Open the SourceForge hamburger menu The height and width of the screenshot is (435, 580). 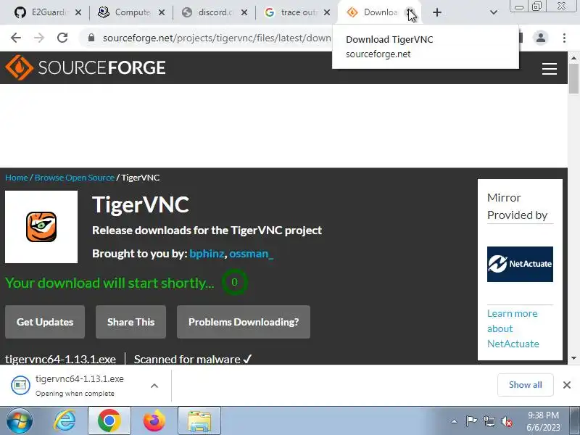[x=550, y=68]
